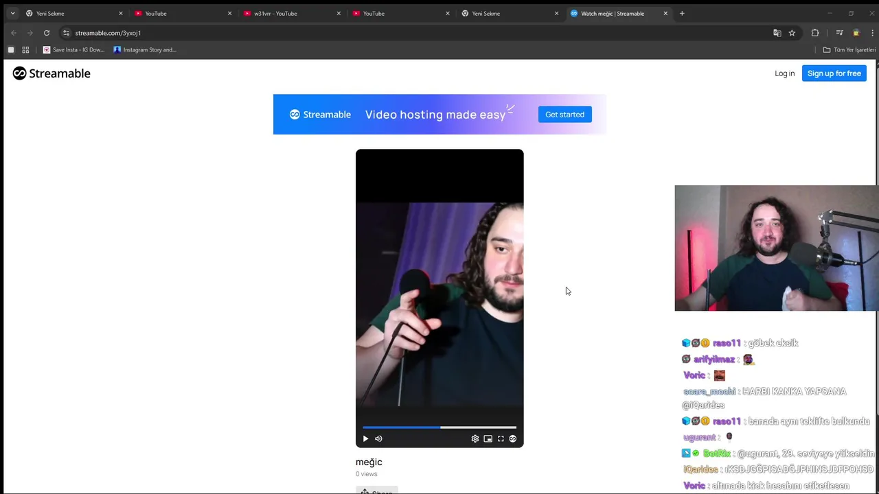879x494 pixels.
Task: Click chat username ugurant
Action: point(699,437)
